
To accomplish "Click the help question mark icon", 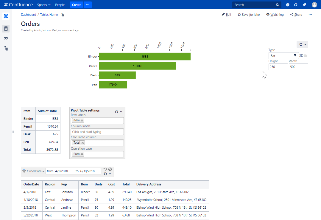I will pos(287,5).
